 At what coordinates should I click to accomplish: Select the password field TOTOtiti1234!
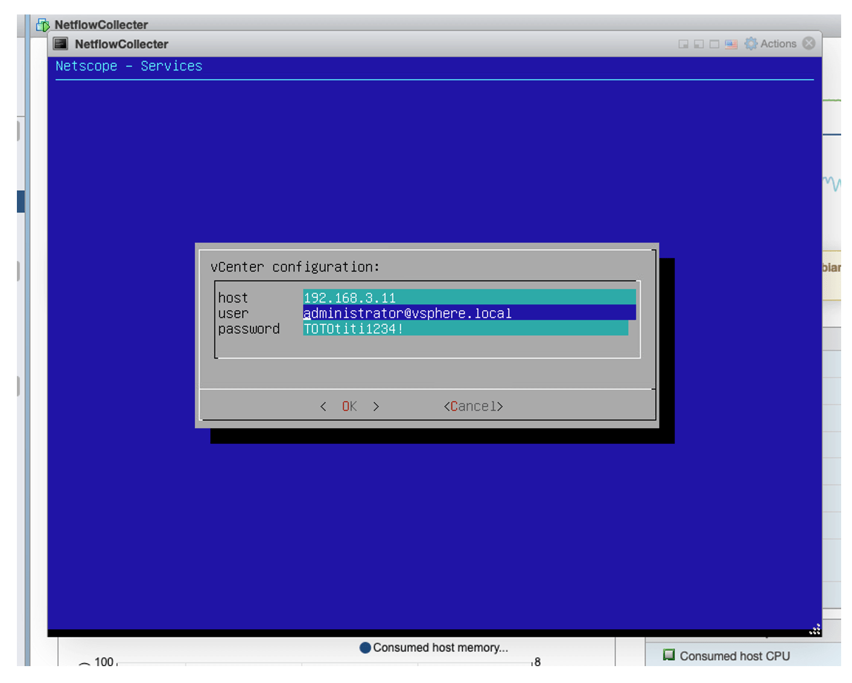tap(465, 328)
